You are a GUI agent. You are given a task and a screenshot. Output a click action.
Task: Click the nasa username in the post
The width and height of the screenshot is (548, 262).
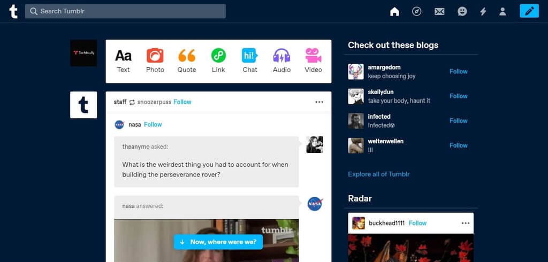click(x=134, y=125)
